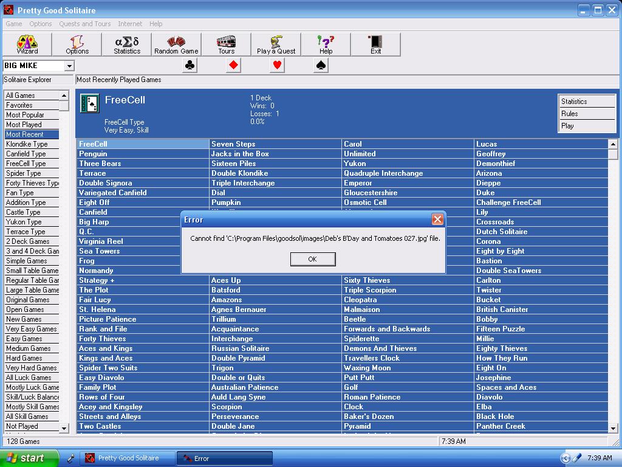Select the Yukon Type category

[32, 222]
